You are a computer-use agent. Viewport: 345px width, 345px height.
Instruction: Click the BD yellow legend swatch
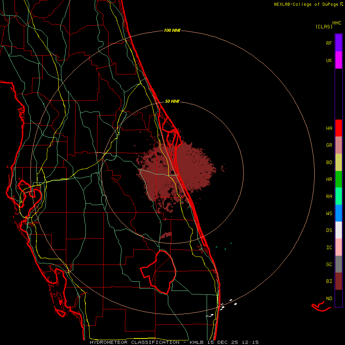[338, 162]
